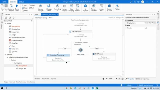
Task: Activate the pan hand tool
Action: coord(103,79)
